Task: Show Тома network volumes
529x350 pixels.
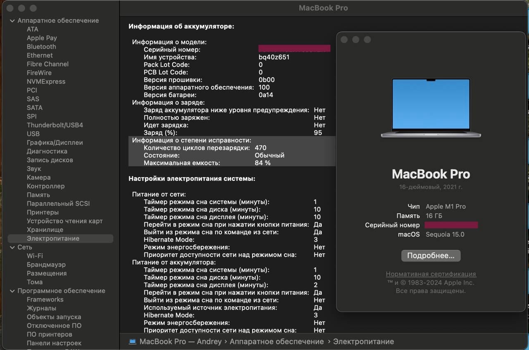Action: coord(35,282)
